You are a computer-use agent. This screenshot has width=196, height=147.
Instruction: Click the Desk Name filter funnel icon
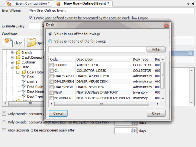tap(24, 91)
